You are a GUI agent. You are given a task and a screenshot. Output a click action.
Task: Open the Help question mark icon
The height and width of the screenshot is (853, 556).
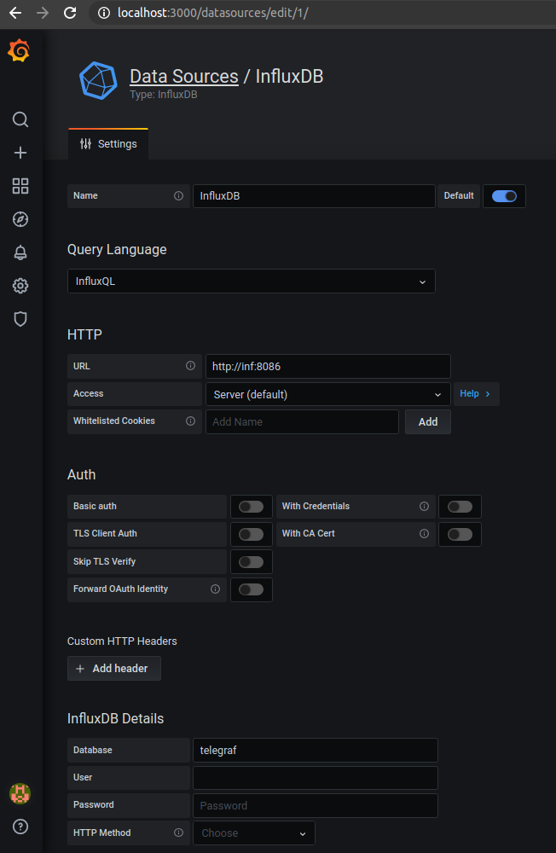(20, 827)
